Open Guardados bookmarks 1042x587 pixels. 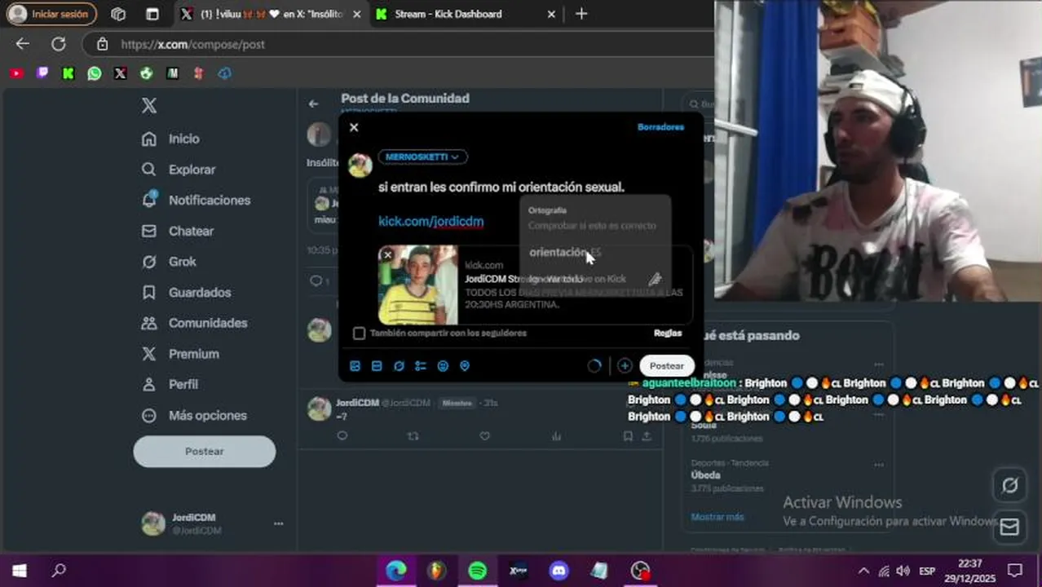pos(186,293)
